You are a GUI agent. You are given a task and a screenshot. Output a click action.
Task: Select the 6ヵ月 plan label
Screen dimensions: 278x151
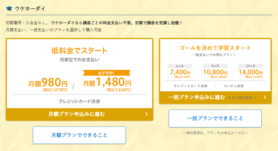click(x=180, y=66)
